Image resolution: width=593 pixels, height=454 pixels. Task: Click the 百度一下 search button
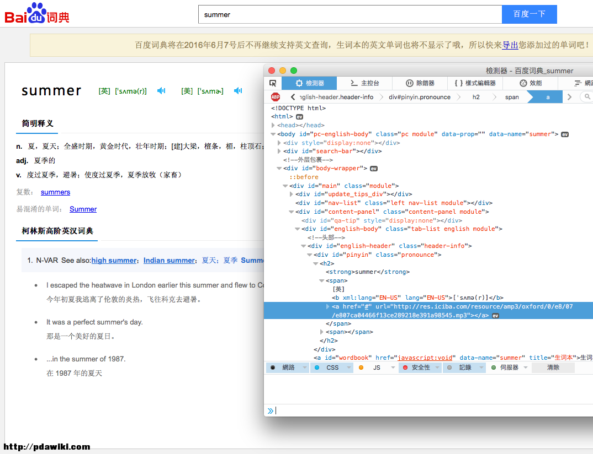click(529, 14)
